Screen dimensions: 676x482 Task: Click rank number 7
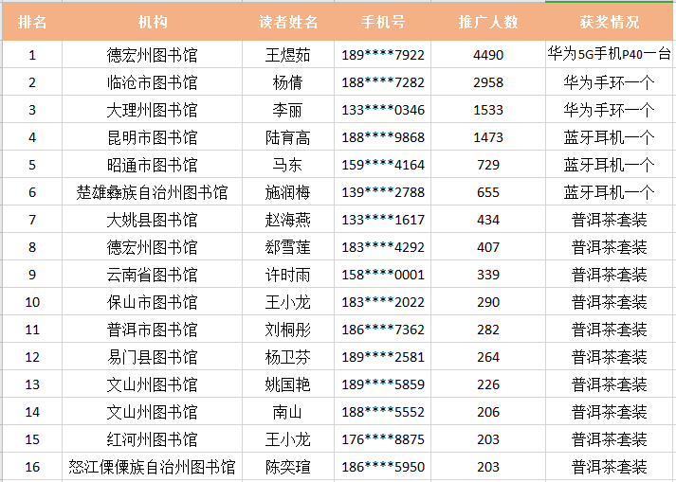coord(32,220)
